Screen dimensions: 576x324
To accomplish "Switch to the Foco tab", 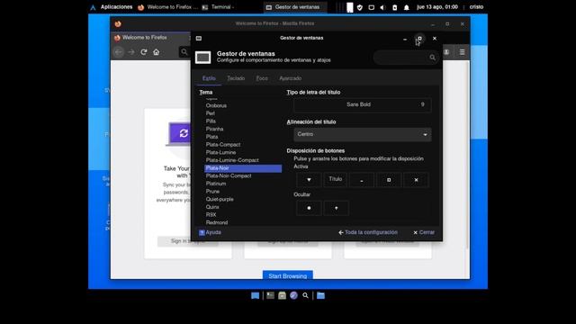I will (x=262, y=78).
